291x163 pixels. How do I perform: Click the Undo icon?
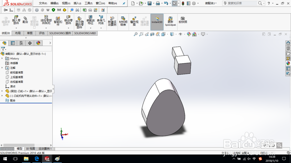pyautogui.click(x=166, y=3)
